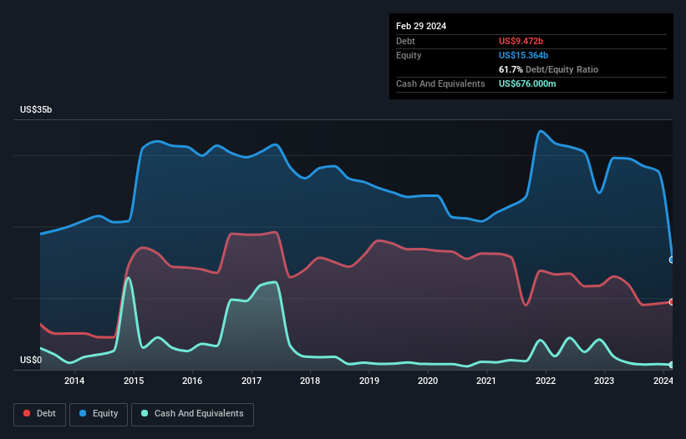Click the Equity endpoint marker on chart
Screen dimensions: 686x439
point(672,260)
